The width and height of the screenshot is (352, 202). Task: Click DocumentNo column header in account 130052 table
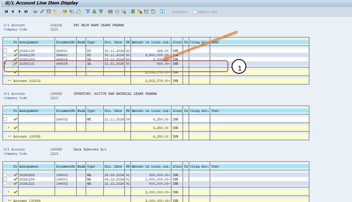(x=65, y=110)
